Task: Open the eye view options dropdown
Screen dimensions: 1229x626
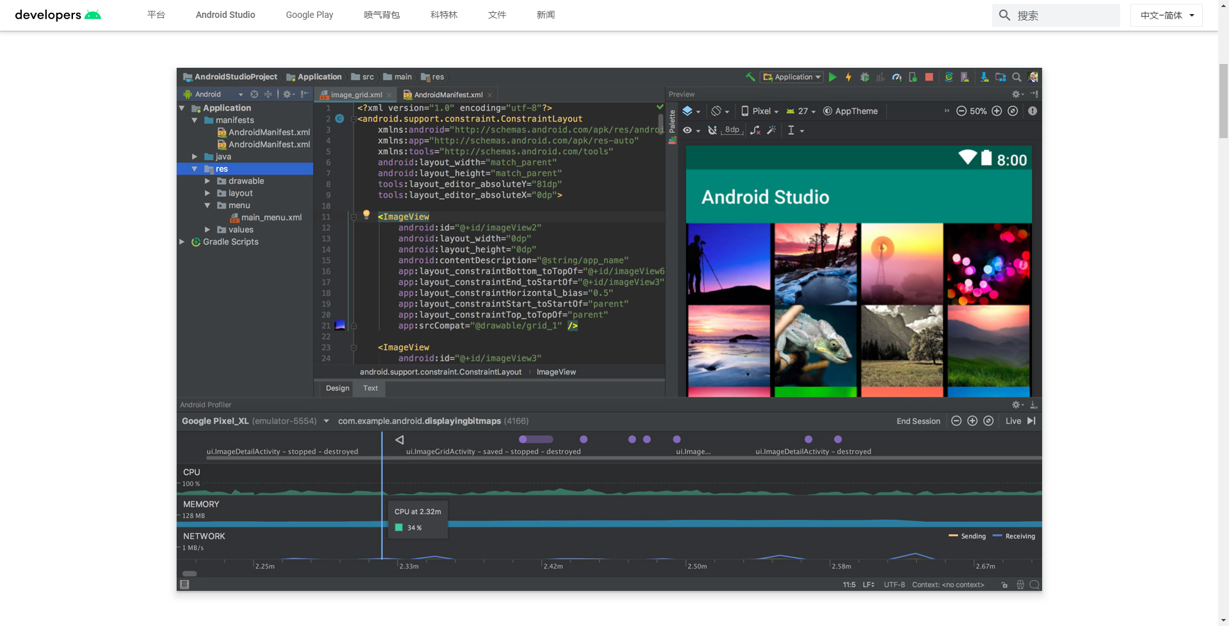Action: click(691, 130)
